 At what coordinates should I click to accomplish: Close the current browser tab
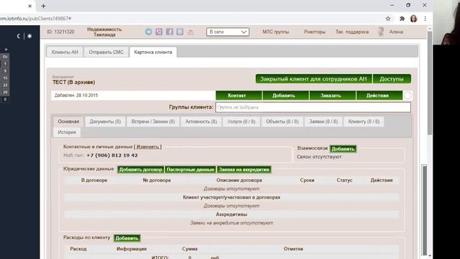(29, 6)
